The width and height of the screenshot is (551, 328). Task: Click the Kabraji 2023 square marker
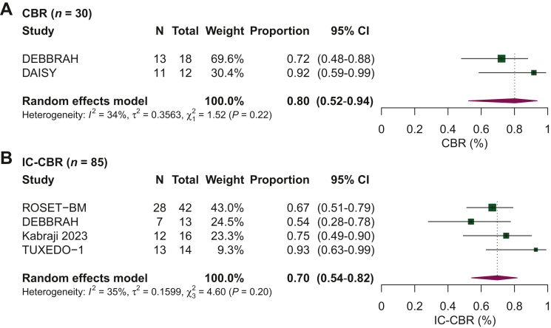coord(506,236)
